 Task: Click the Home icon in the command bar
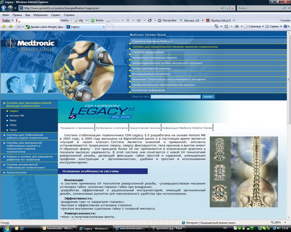(217, 27)
